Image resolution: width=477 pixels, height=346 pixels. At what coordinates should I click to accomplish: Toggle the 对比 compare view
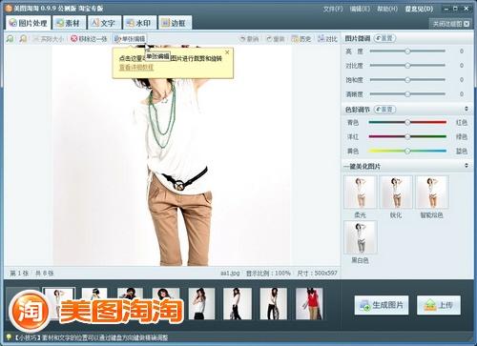click(327, 39)
